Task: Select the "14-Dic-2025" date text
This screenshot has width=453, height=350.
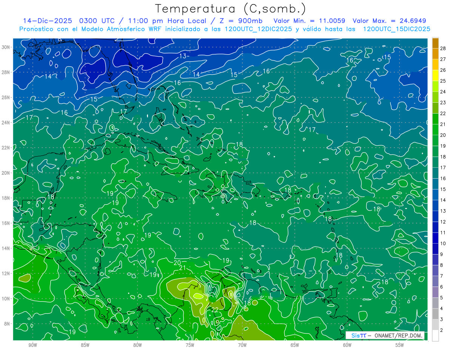Action: [x=47, y=21]
